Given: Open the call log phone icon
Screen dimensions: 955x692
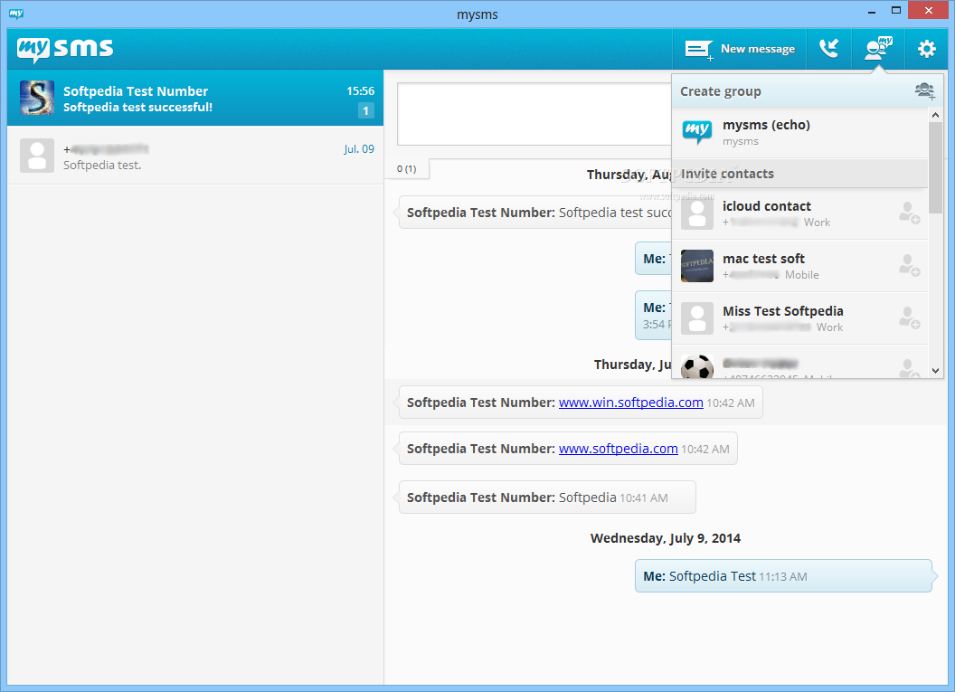Looking at the screenshot, I should [x=828, y=49].
